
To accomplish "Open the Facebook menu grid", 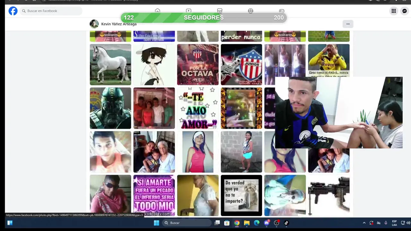I will click(x=394, y=11).
